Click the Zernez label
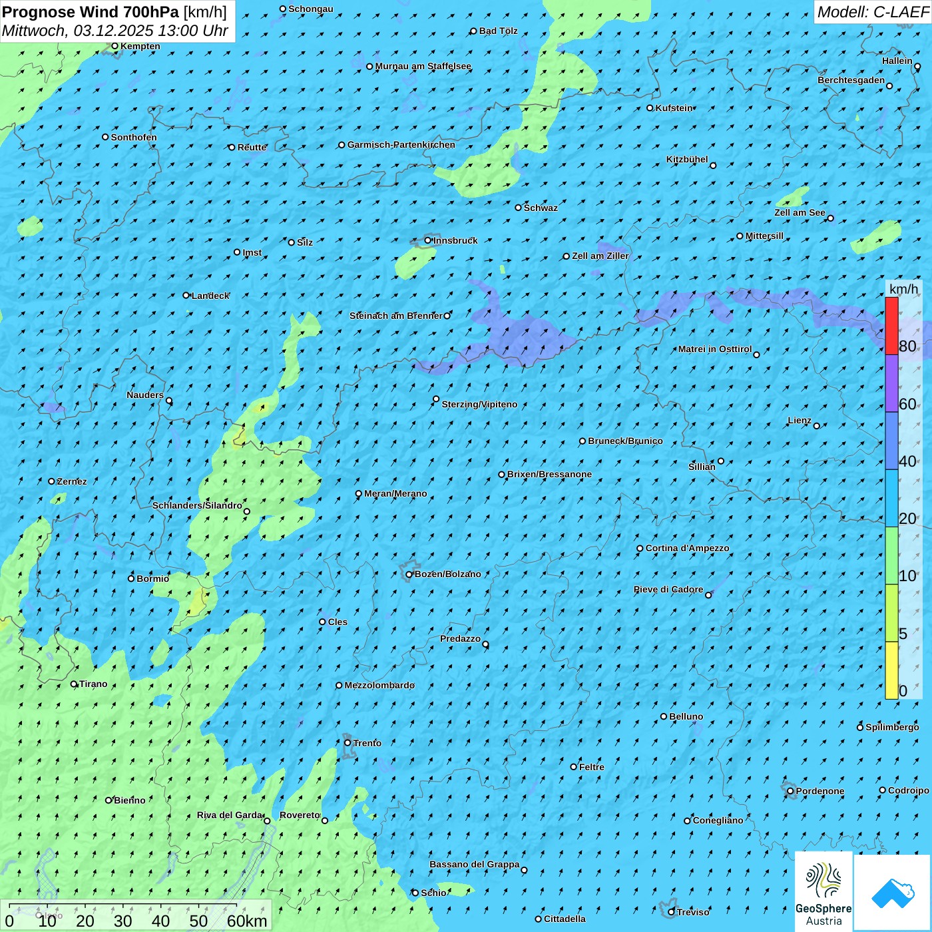Viewport: 932px width, 932px height. point(72,481)
